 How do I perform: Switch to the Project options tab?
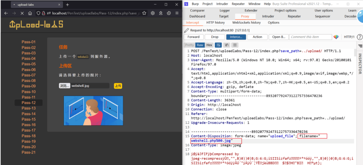coord(285,10)
